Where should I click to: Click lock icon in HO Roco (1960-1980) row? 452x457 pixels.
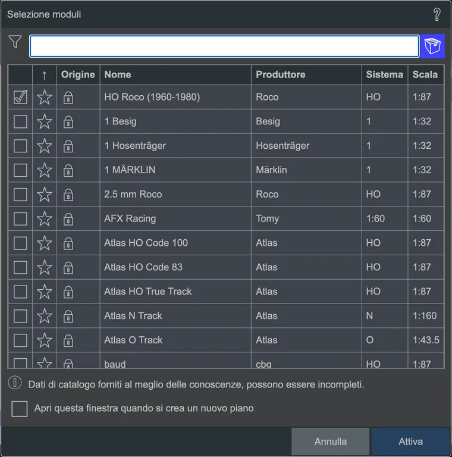68,98
